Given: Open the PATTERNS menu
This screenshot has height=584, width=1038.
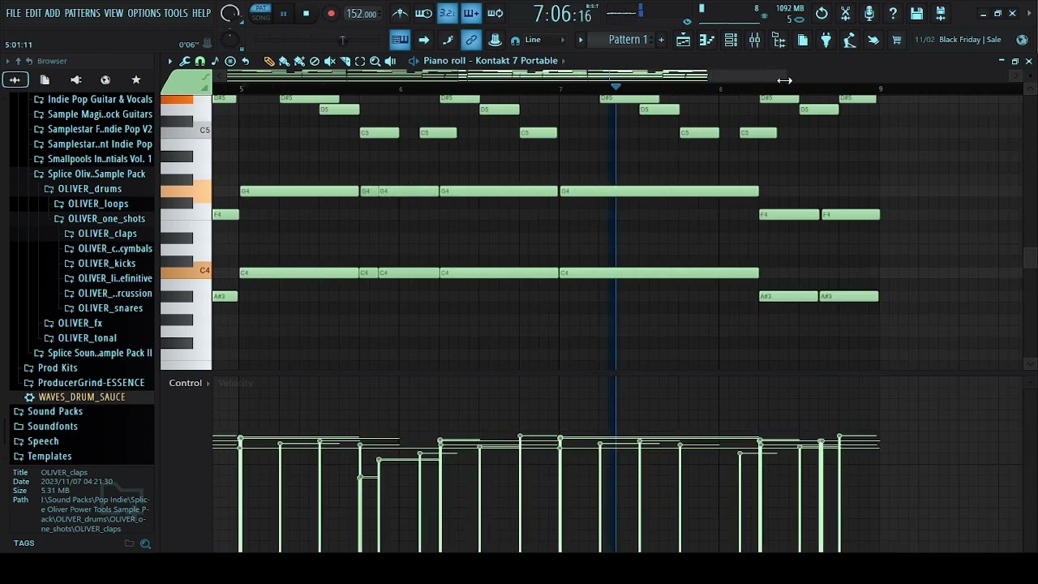Looking at the screenshot, I should coord(83,13).
